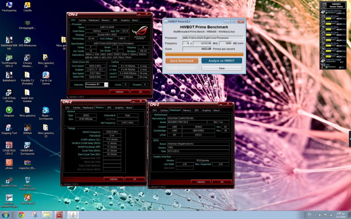This screenshot has height=219, width=351.
Task: Launch the Batman Arkham Origins shortcut
Action: pyautogui.click(x=9, y=201)
